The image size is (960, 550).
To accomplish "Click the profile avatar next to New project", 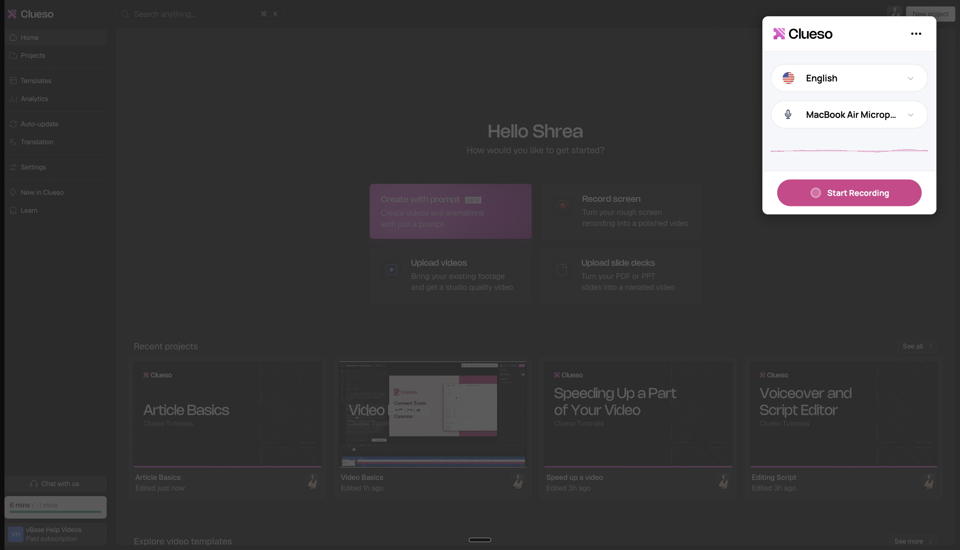I will click(895, 13).
